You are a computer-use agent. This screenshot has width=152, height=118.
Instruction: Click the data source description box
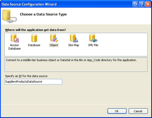[76, 65]
